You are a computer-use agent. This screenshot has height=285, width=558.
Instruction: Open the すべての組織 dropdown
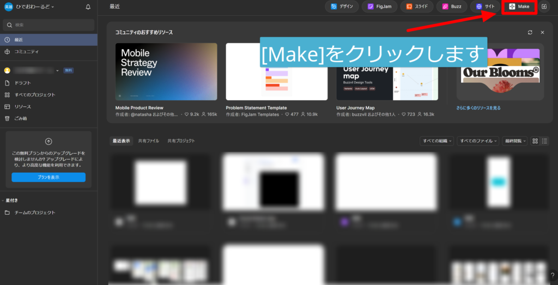pos(437,141)
